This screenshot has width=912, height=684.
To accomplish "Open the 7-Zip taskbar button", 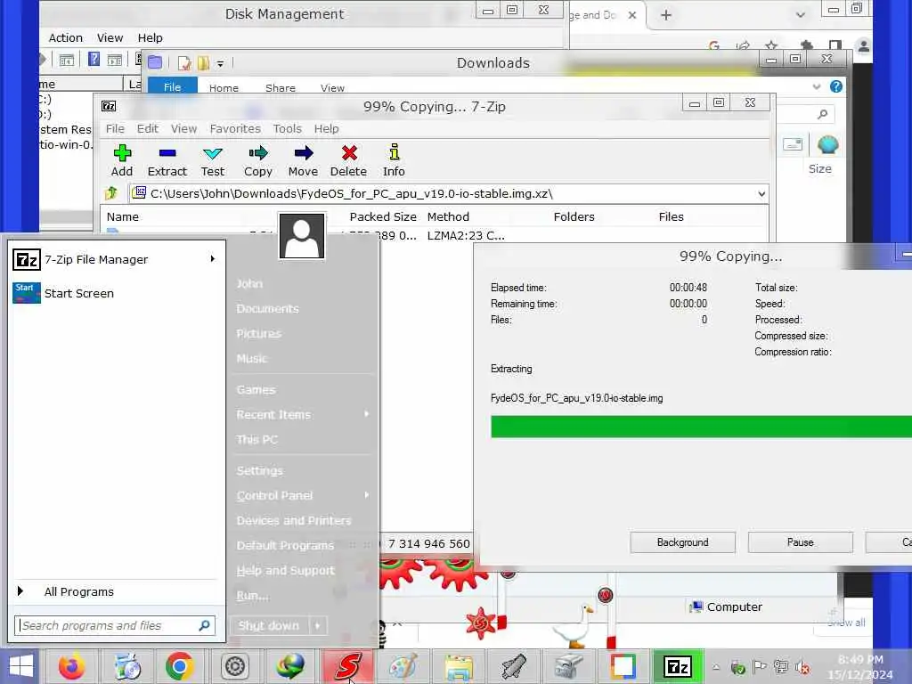I will (678, 666).
